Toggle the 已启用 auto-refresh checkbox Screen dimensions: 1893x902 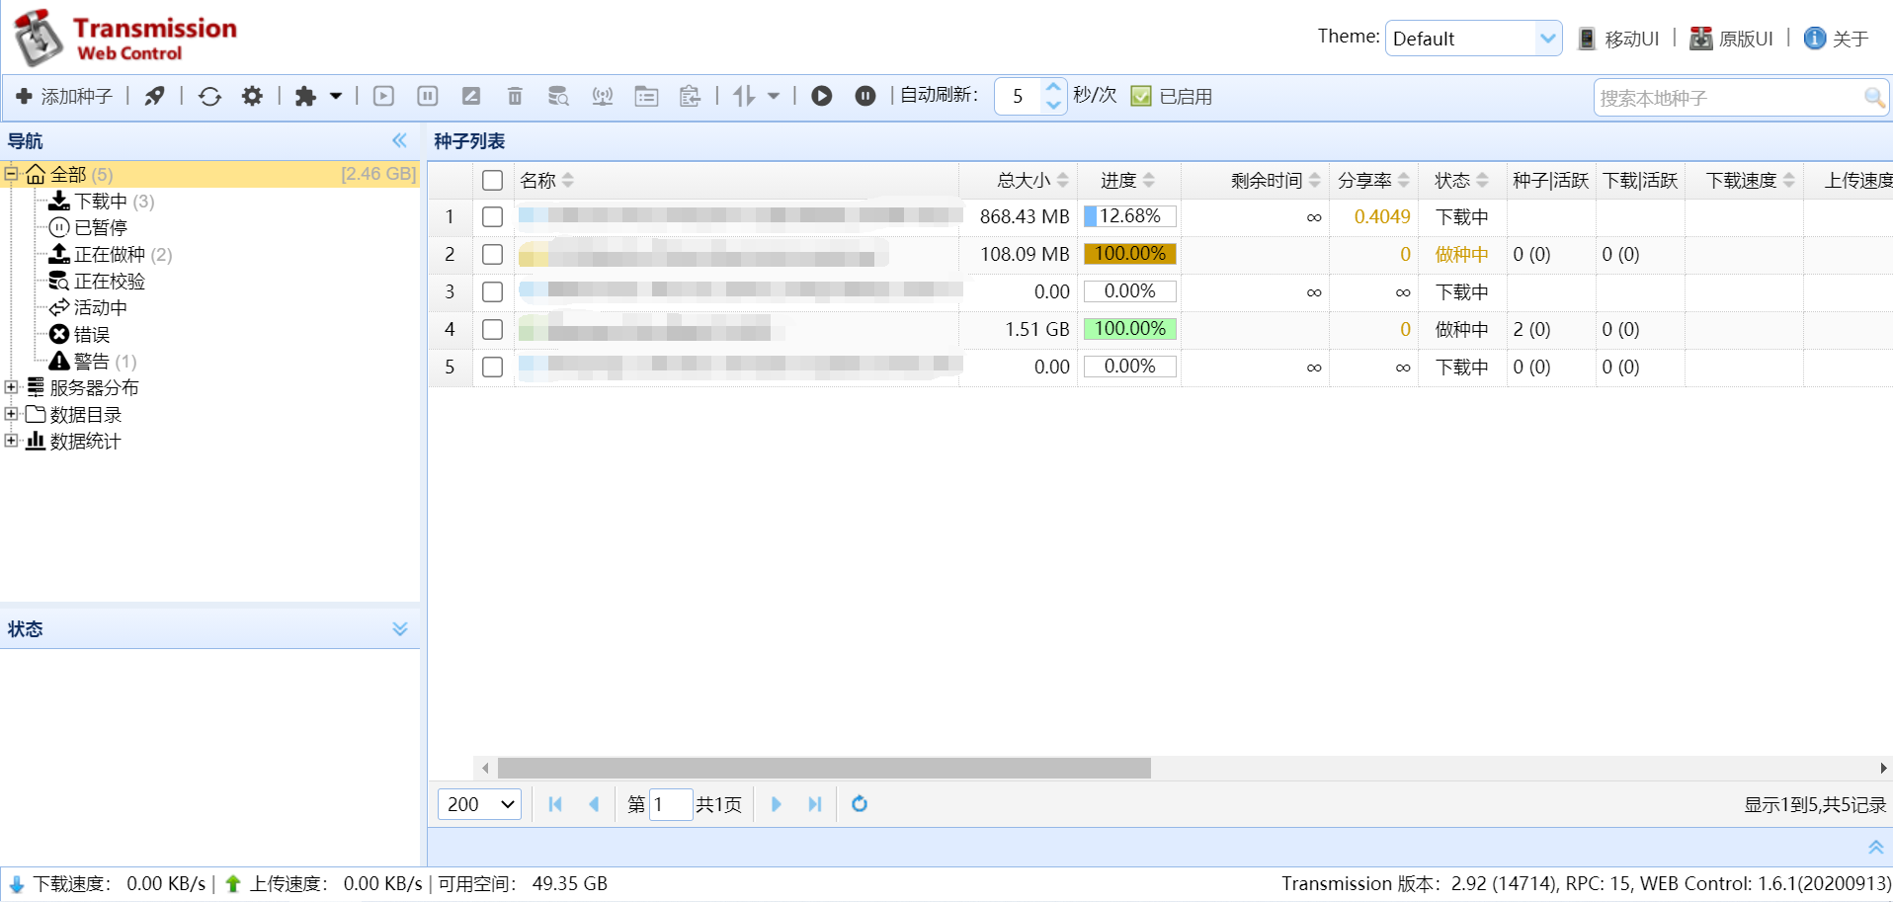tap(1141, 96)
